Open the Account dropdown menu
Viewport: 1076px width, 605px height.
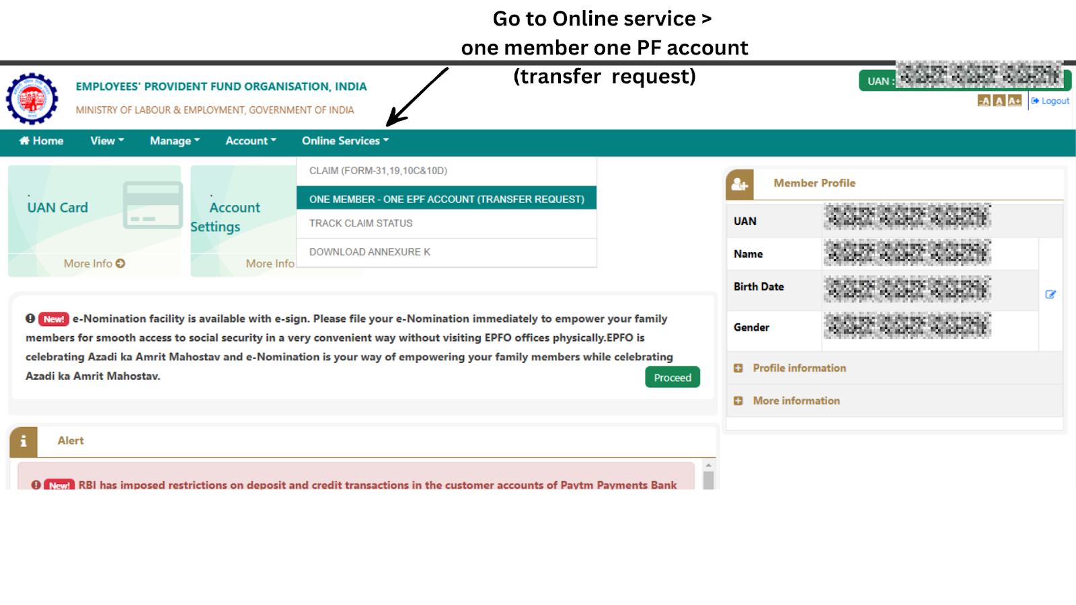(250, 141)
